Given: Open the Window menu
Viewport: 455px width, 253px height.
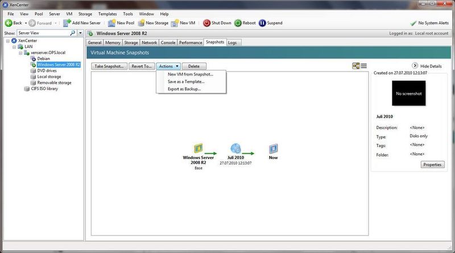Looking at the screenshot, I should (x=146, y=14).
